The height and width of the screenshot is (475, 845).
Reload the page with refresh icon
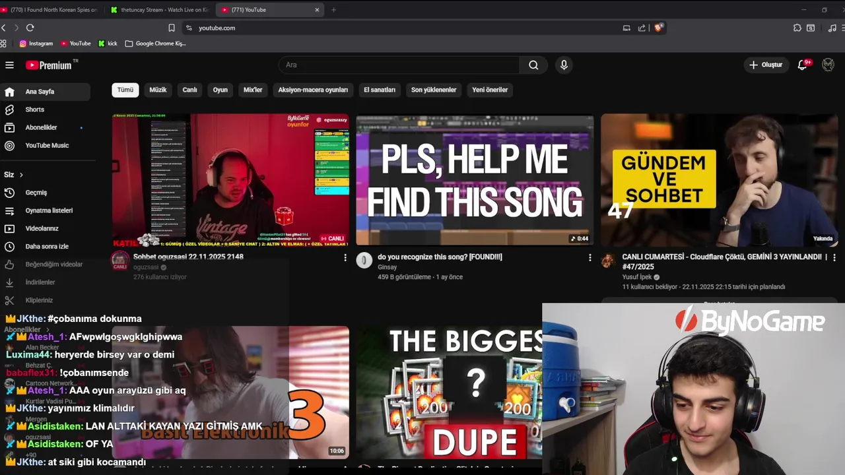[30, 28]
